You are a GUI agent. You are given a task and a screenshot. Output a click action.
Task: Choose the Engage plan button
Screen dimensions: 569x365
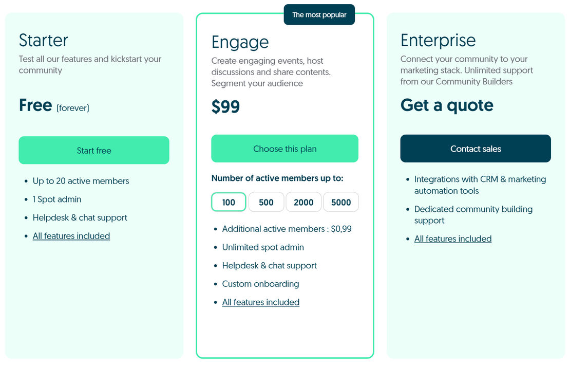tap(285, 149)
